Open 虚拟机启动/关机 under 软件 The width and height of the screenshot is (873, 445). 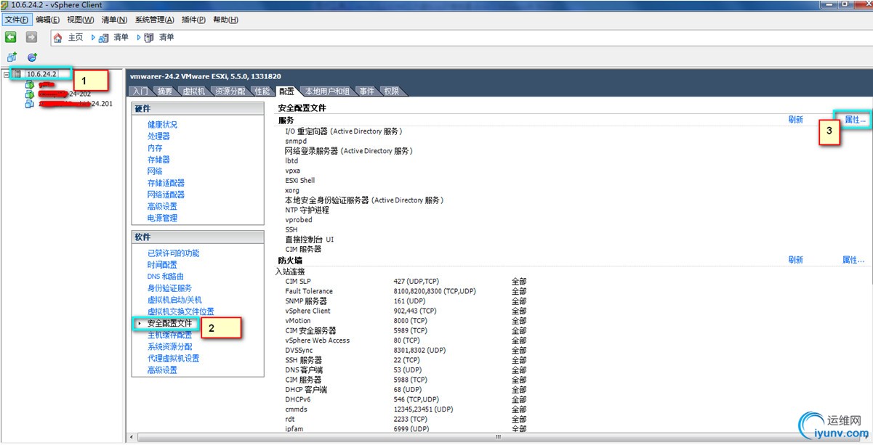click(x=174, y=300)
